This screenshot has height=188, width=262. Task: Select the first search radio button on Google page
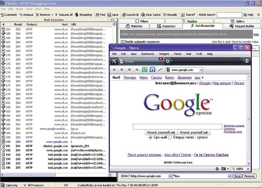coord(150,137)
